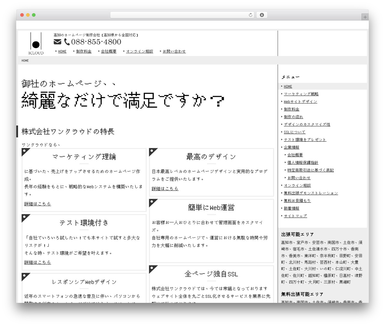The height and width of the screenshot is (326, 385).
Task: Open オンライン相談 in the top navigation
Action: [x=140, y=51]
